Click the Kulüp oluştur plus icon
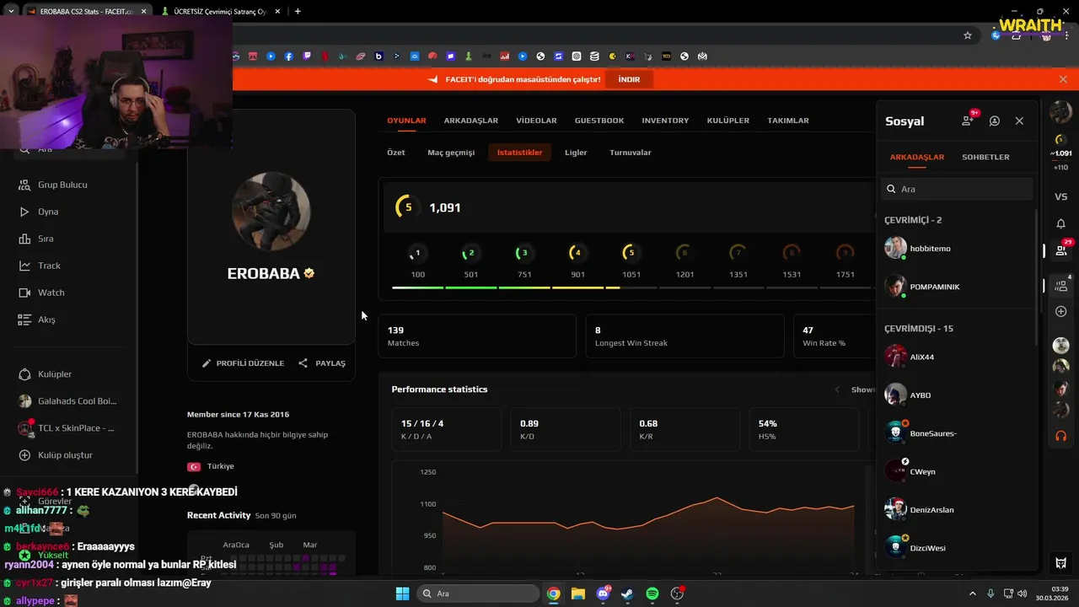This screenshot has width=1079, height=607. pyautogui.click(x=24, y=455)
